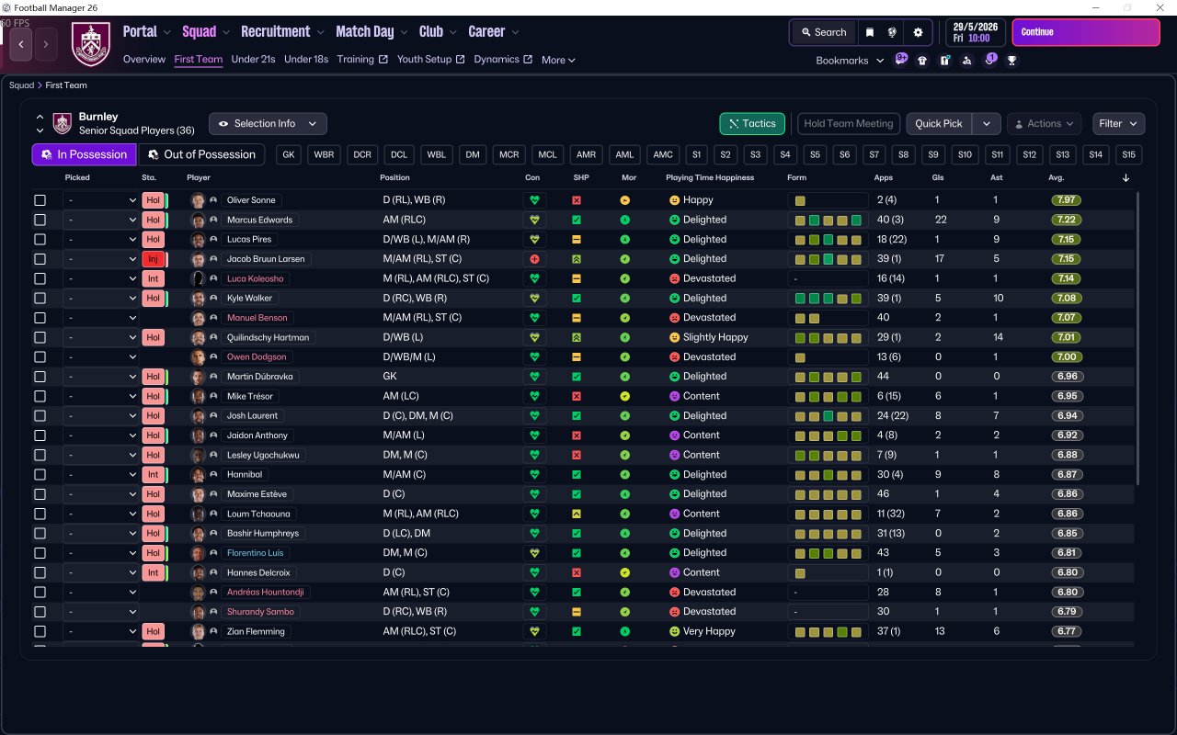Click the Continue button

1086,32
